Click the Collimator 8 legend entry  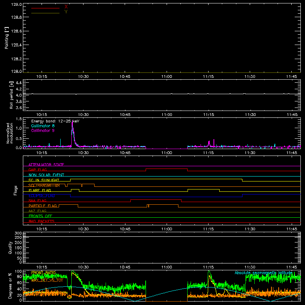(x=43, y=126)
